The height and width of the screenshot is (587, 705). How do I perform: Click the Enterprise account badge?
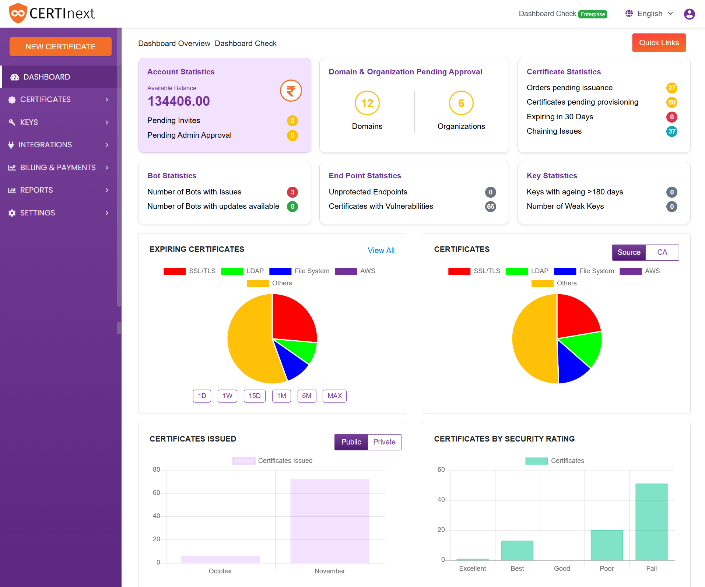[593, 14]
